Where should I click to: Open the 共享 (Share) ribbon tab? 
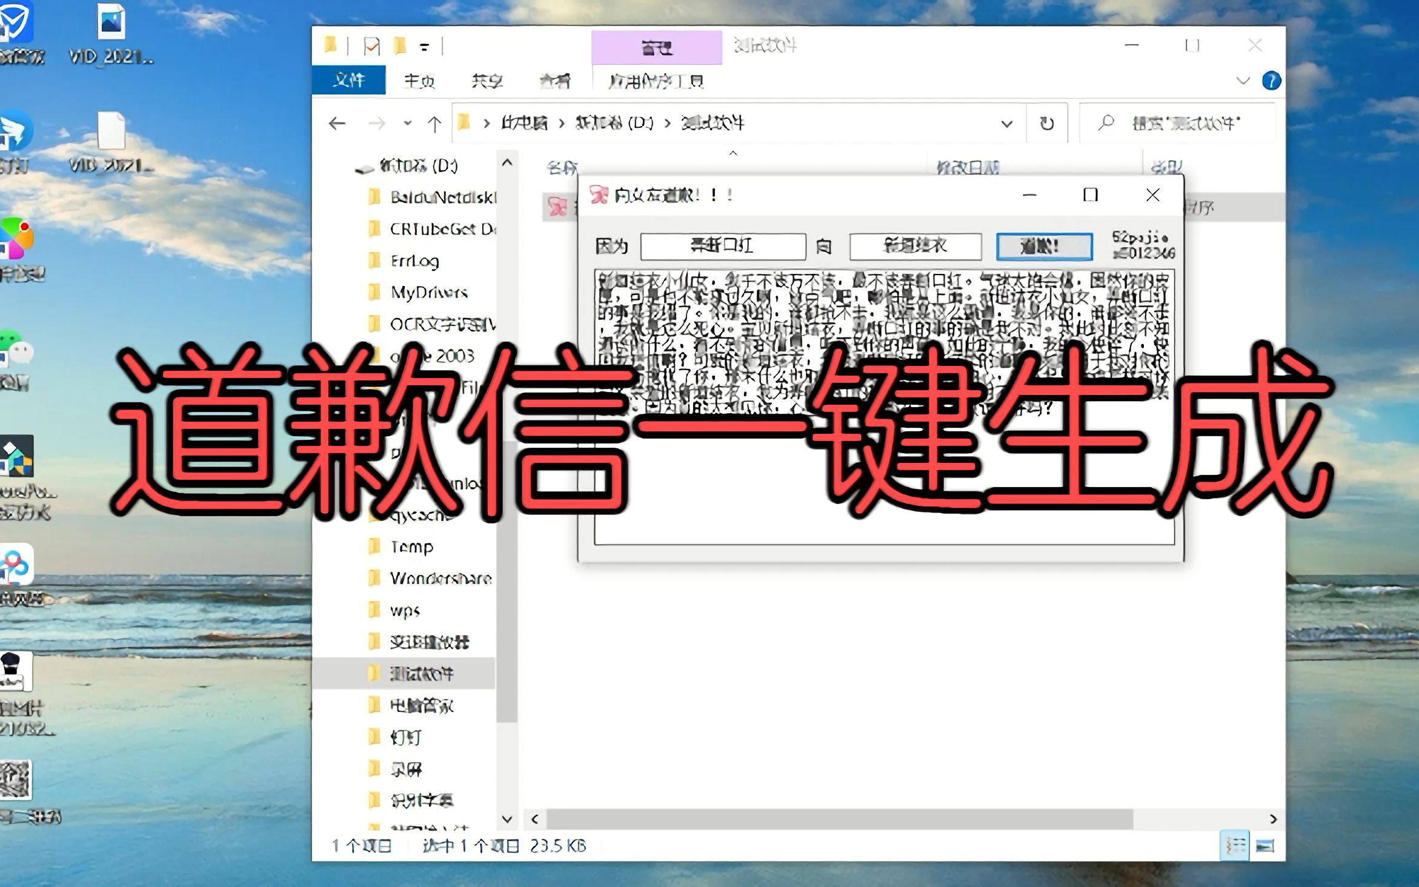(487, 81)
